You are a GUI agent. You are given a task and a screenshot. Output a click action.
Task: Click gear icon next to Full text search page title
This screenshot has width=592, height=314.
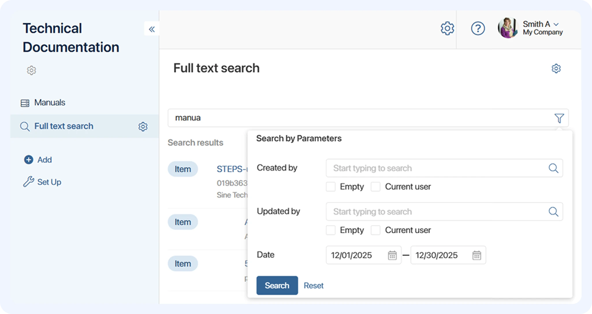coord(556,68)
